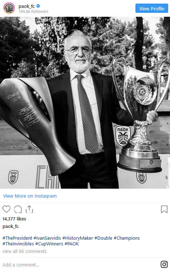Image resolution: width=170 pixels, height=270 pixels.
Task: Open the 14,377 likes count
Action: [14, 219]
